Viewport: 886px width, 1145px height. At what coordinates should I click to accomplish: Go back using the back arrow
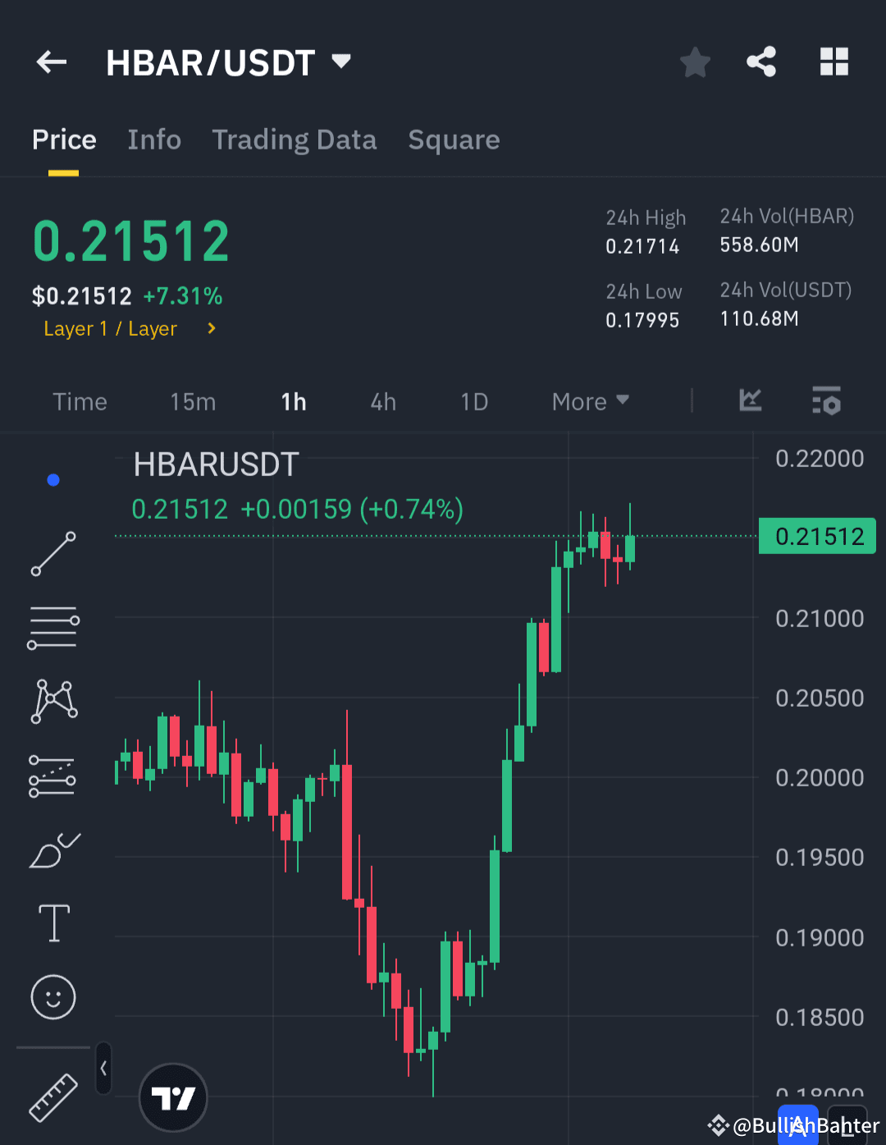point(51,62)
